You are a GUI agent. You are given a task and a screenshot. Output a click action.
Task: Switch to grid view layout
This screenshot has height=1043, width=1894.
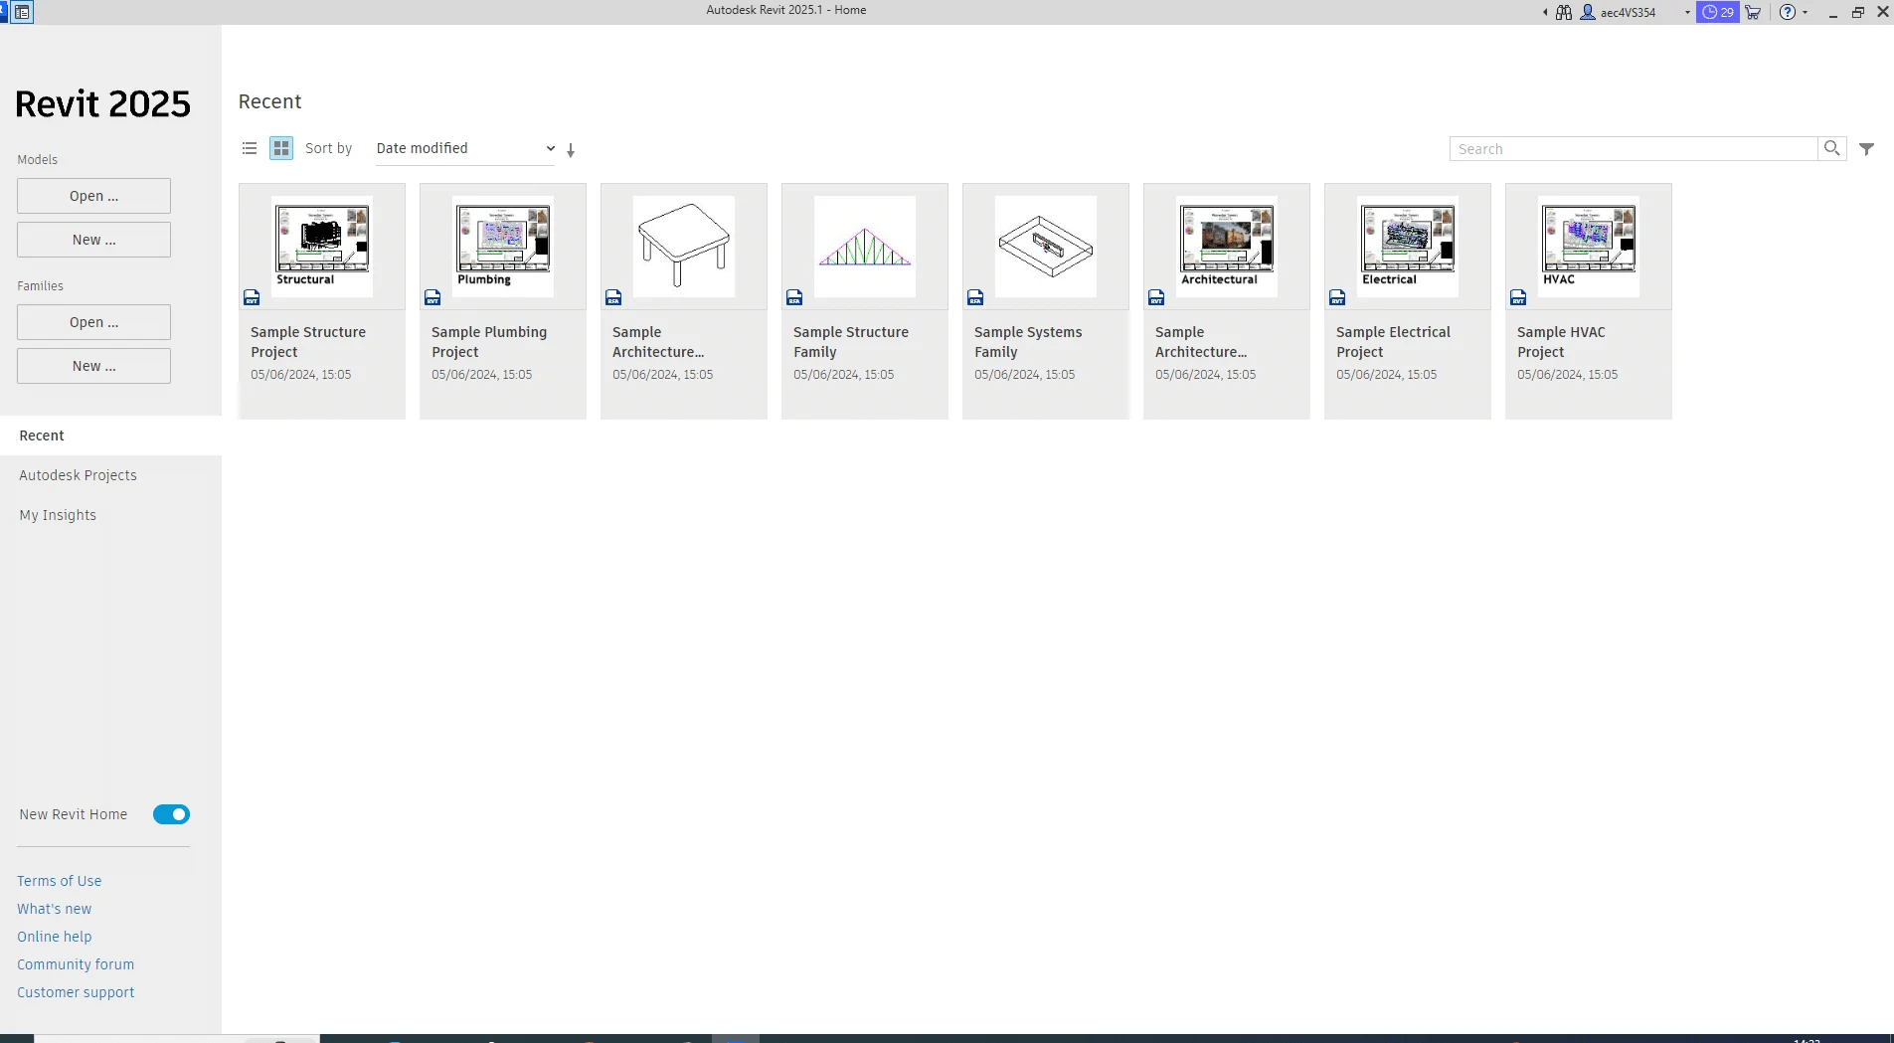281,147
